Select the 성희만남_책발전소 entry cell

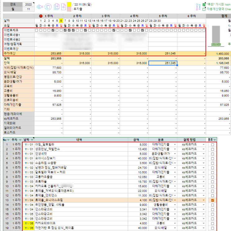click(x=81, y=149)
